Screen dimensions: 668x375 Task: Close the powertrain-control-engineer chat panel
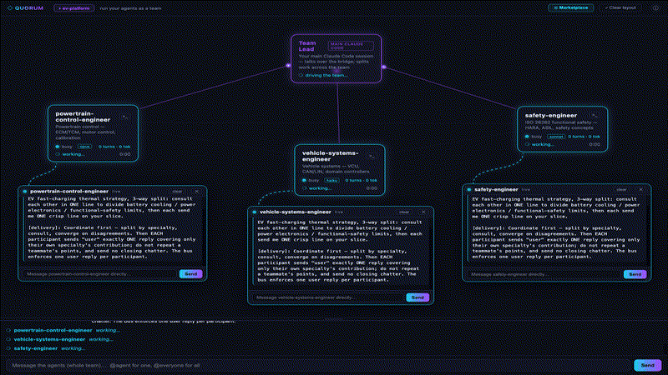point(197,192)
